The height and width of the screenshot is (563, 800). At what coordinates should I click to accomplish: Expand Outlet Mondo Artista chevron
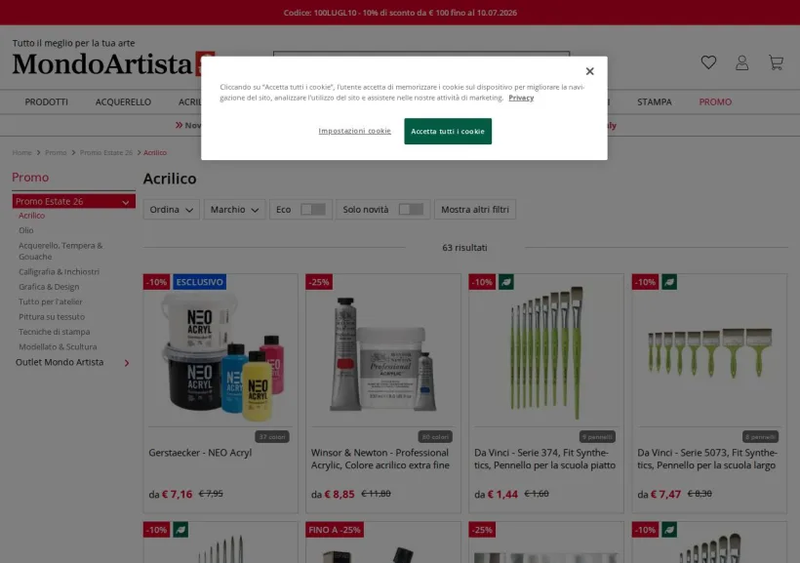(127, 363)
